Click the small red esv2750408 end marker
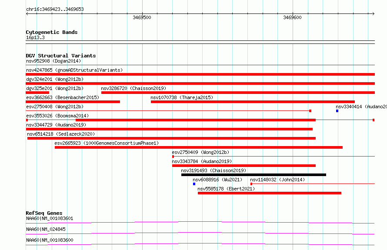The height and width of the screenshot is (250, 387). tap(310, 111)
